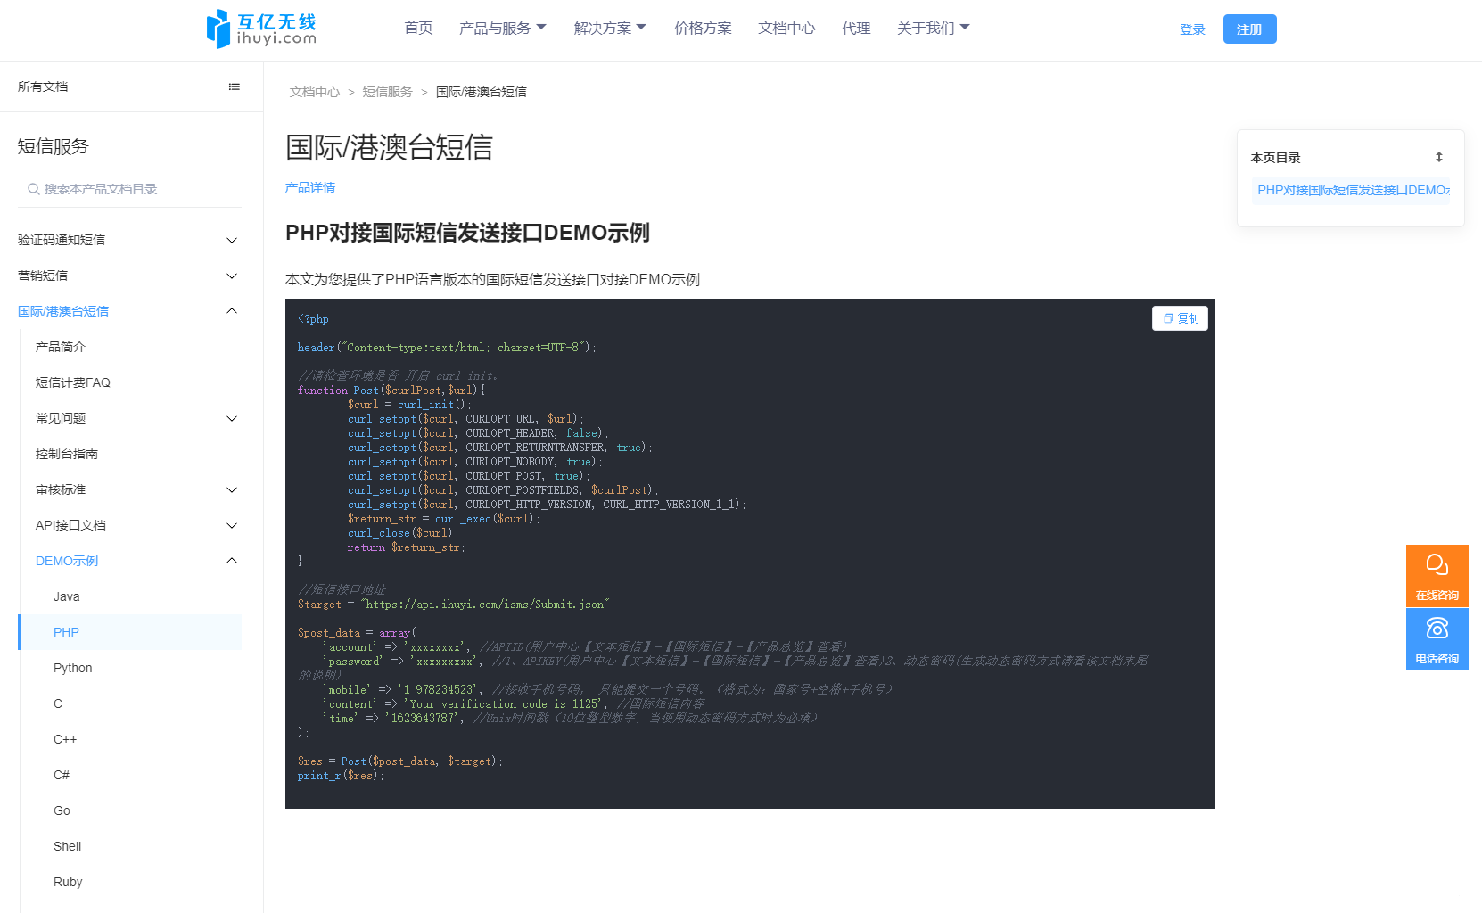Jump to PHP对接国际短信发送接口DEMO in page outline
The width and height of the screenshot is (1482, 913).
click(1351, 190)
